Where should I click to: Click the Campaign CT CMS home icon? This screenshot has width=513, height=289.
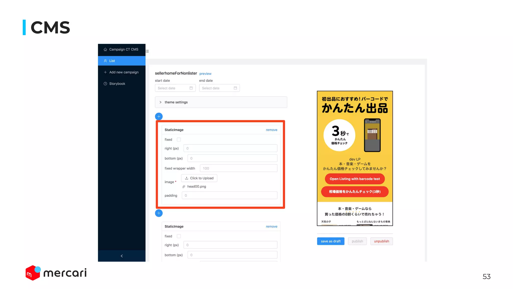105,49
